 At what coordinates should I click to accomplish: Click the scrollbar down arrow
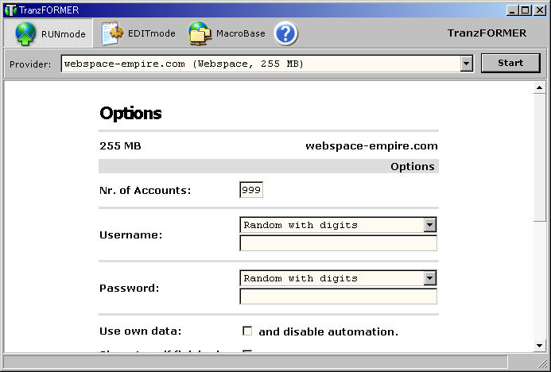tap(539, 346)
